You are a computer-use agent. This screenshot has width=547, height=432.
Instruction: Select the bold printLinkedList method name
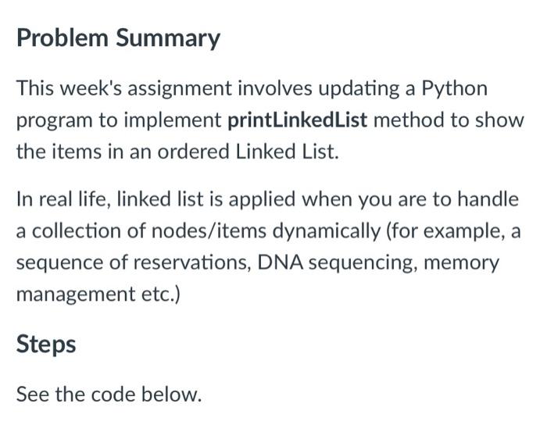coord(297,120)
